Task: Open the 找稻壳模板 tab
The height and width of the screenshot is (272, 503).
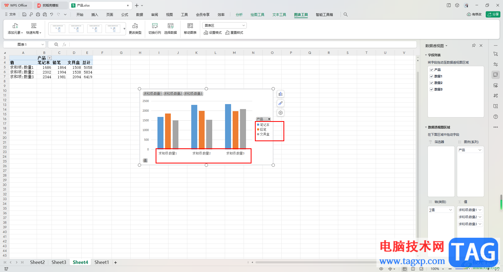Action: pyautogui.click(x=51, y=5)
